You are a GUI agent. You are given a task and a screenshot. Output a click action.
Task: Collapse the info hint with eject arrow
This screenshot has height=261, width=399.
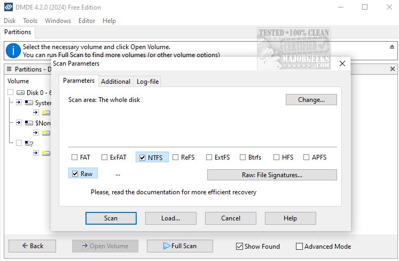coord(392,47)
